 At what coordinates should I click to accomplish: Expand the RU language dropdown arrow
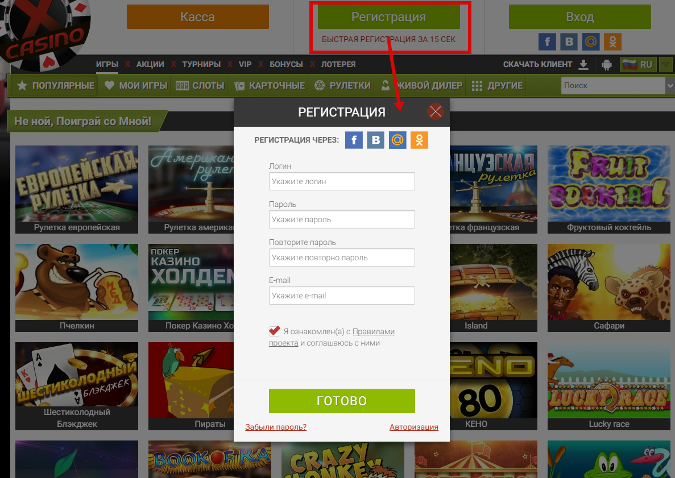665,65
